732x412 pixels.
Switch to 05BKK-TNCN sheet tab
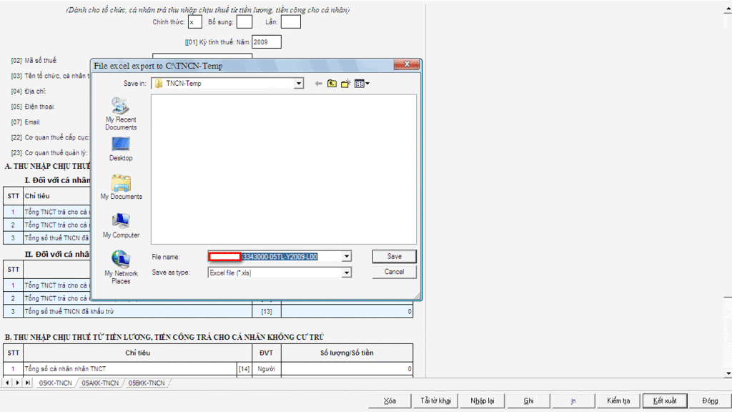pos(146,383)
